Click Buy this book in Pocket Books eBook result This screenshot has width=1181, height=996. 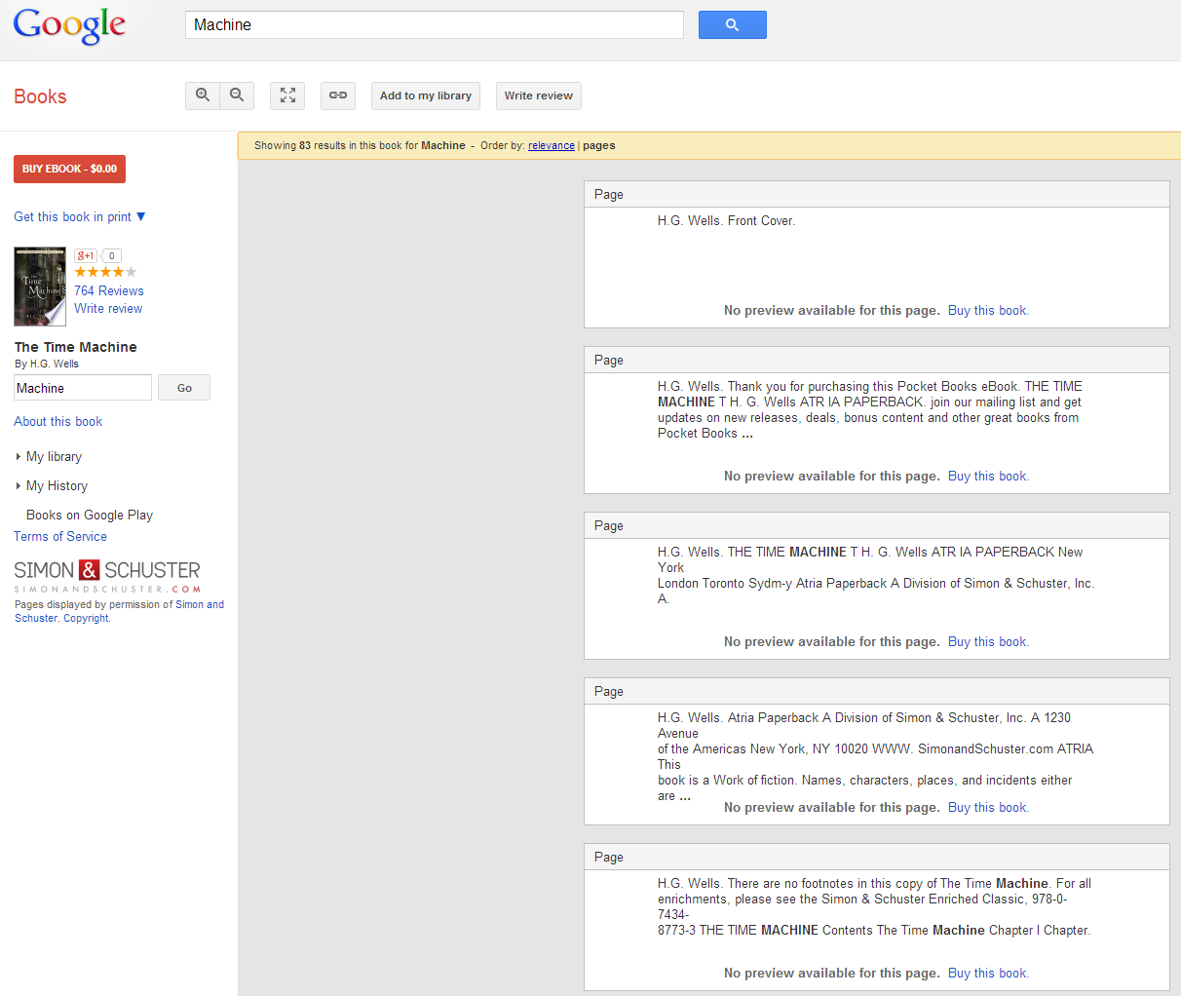click(988, 476)
